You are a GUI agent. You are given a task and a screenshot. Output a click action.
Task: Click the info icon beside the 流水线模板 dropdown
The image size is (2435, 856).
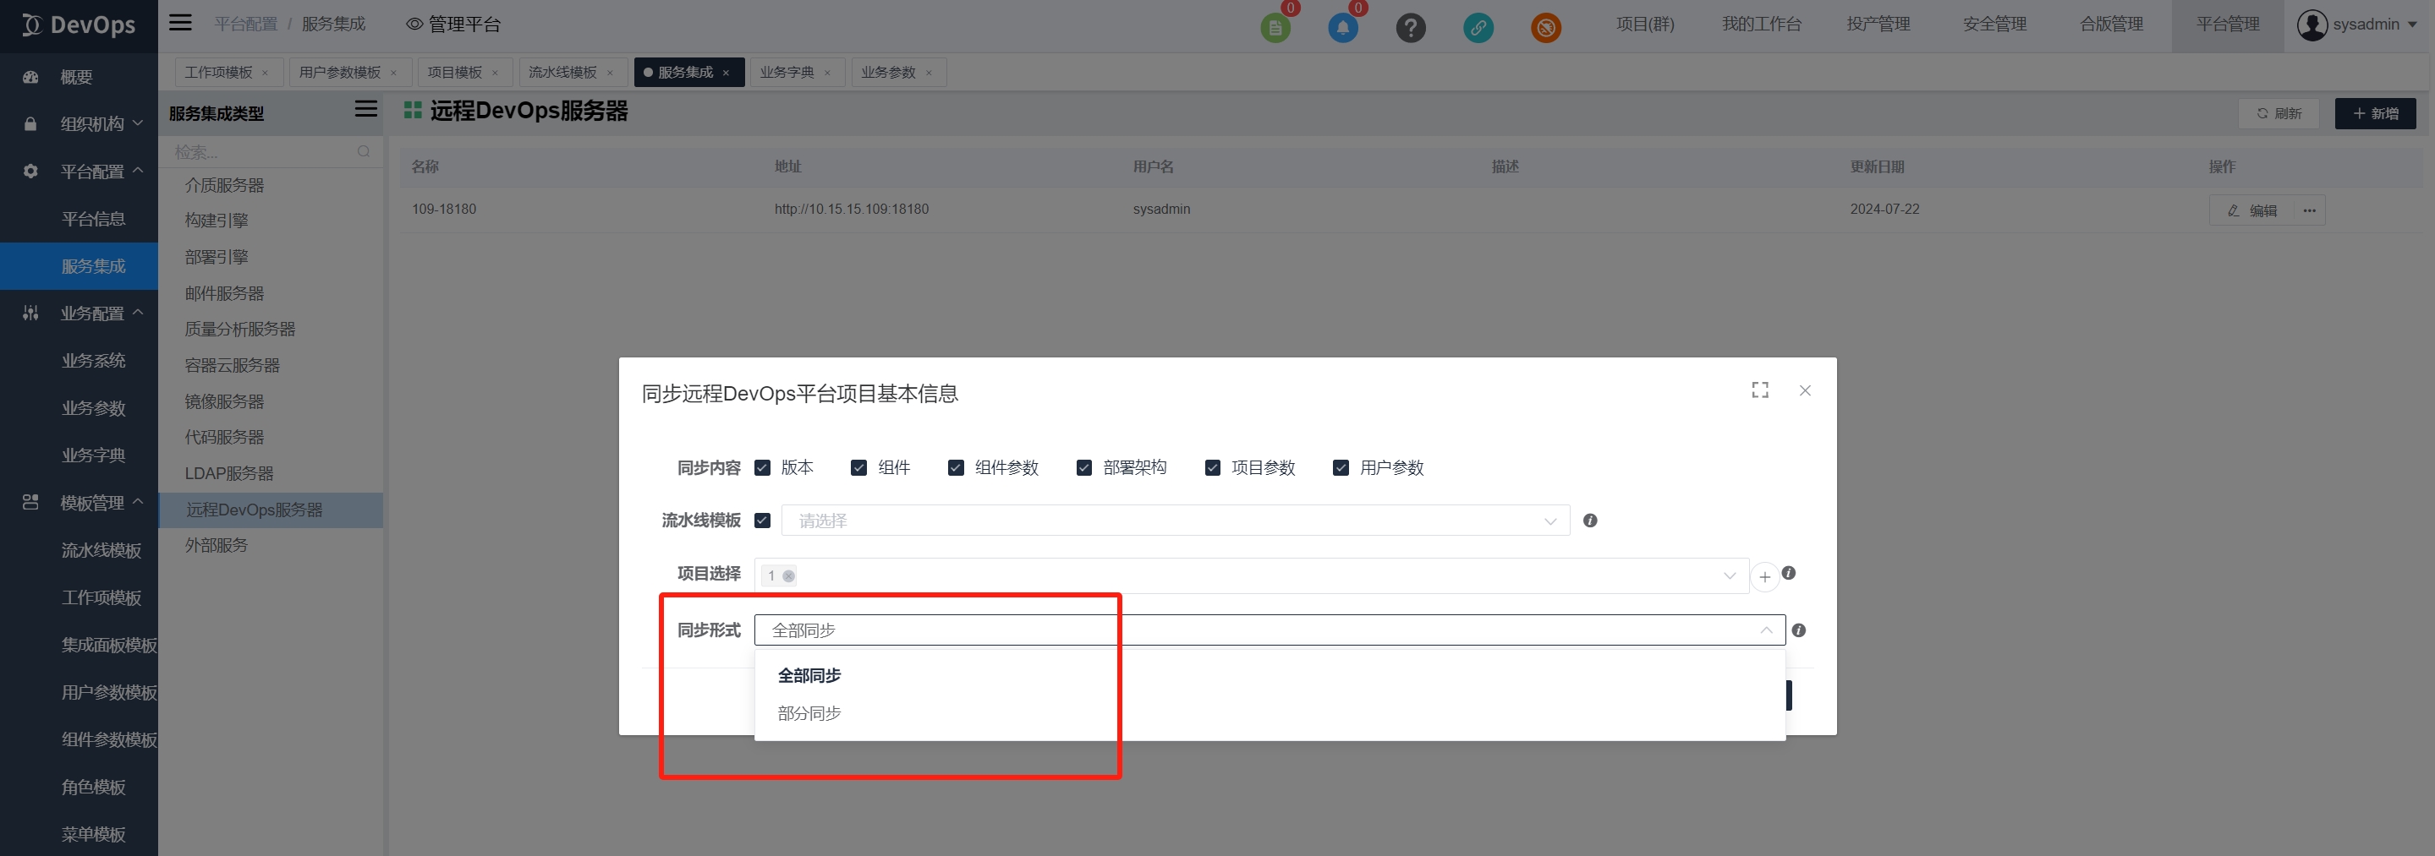click(x=1590, y=521)
